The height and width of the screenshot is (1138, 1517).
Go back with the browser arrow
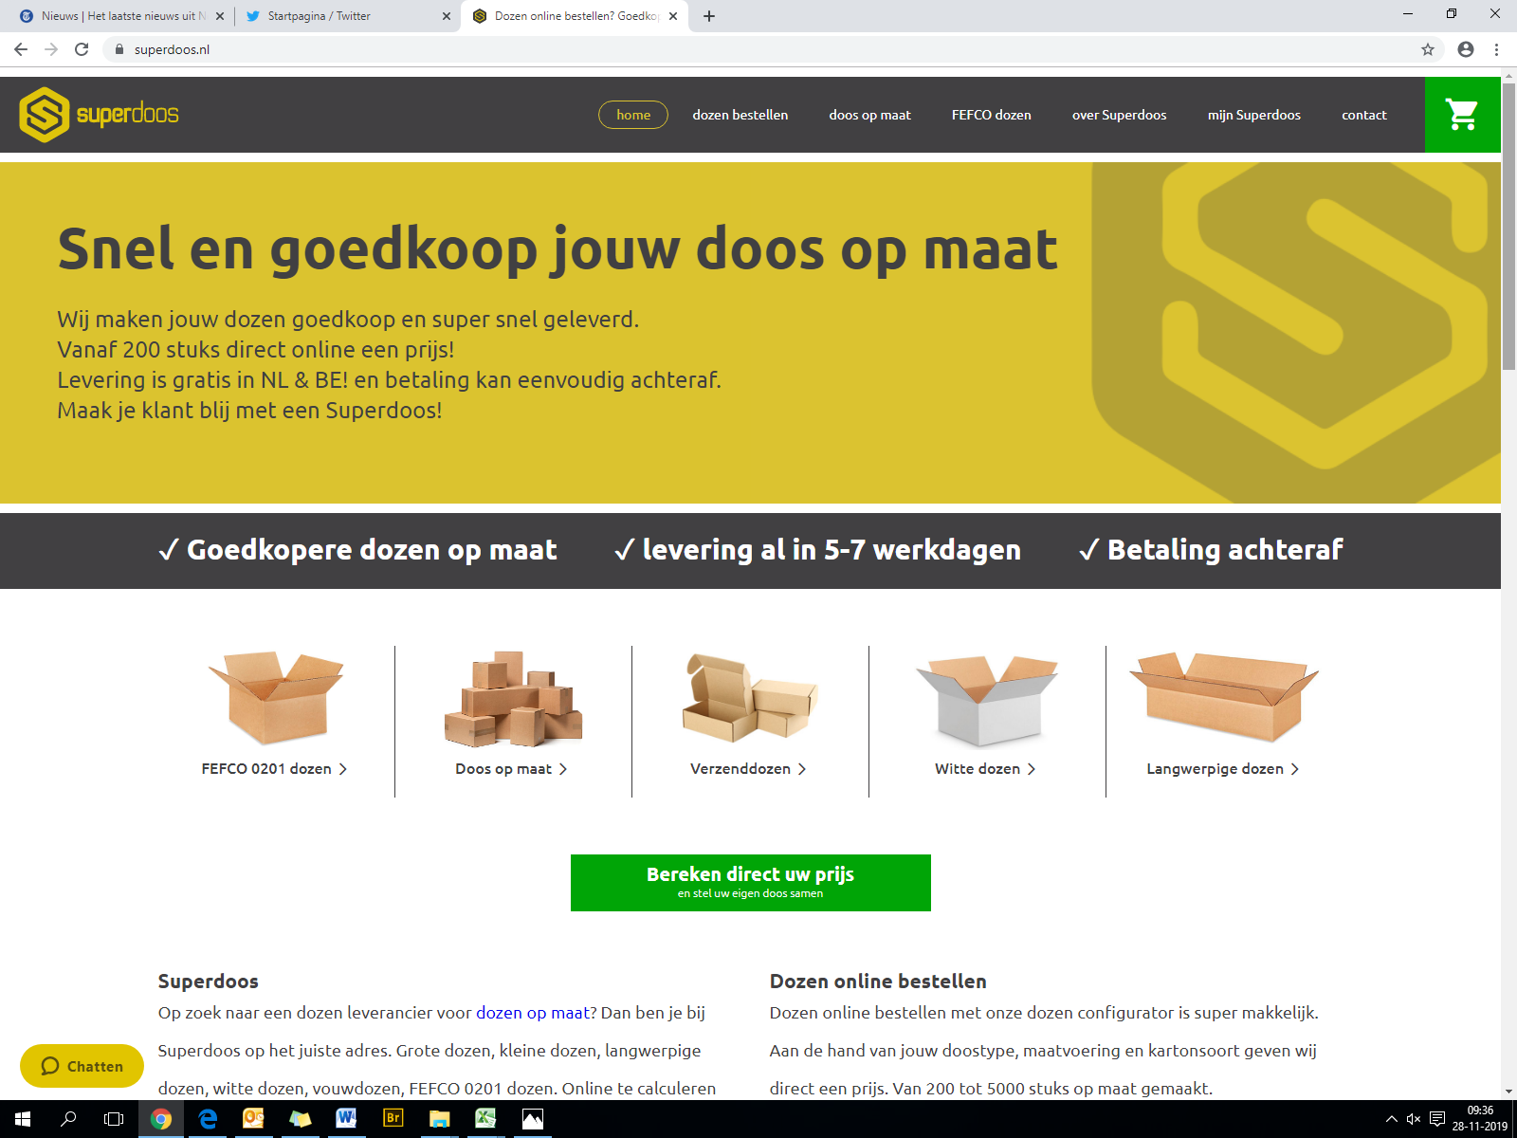(x=21, y=49)
